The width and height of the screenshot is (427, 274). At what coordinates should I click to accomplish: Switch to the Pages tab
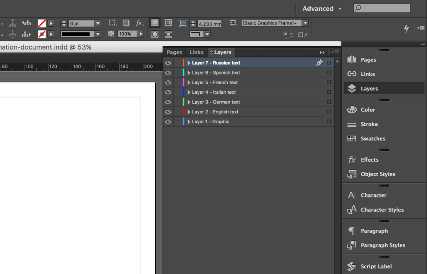tap(174, 52)
